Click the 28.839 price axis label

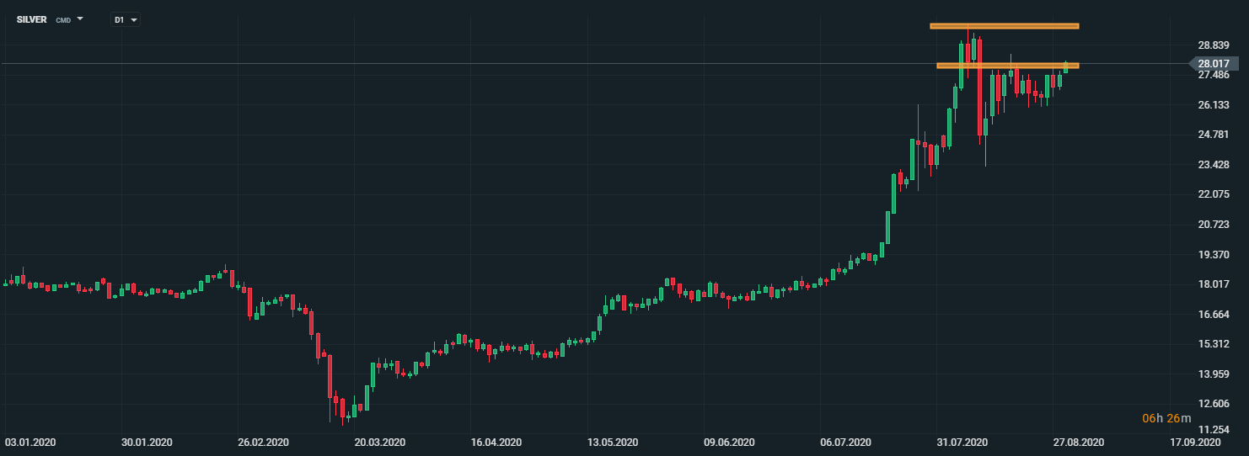[1213, 45]
